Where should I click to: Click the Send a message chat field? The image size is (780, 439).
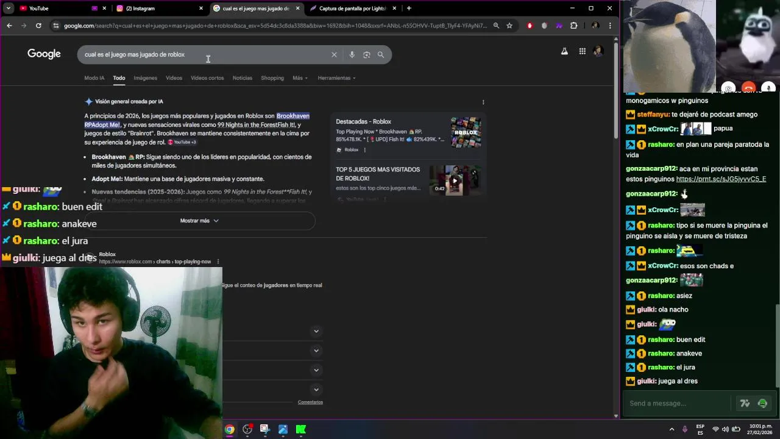pos(678,403)
